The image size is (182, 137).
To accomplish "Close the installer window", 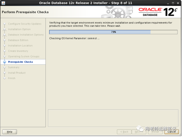I will coord(178,3).
